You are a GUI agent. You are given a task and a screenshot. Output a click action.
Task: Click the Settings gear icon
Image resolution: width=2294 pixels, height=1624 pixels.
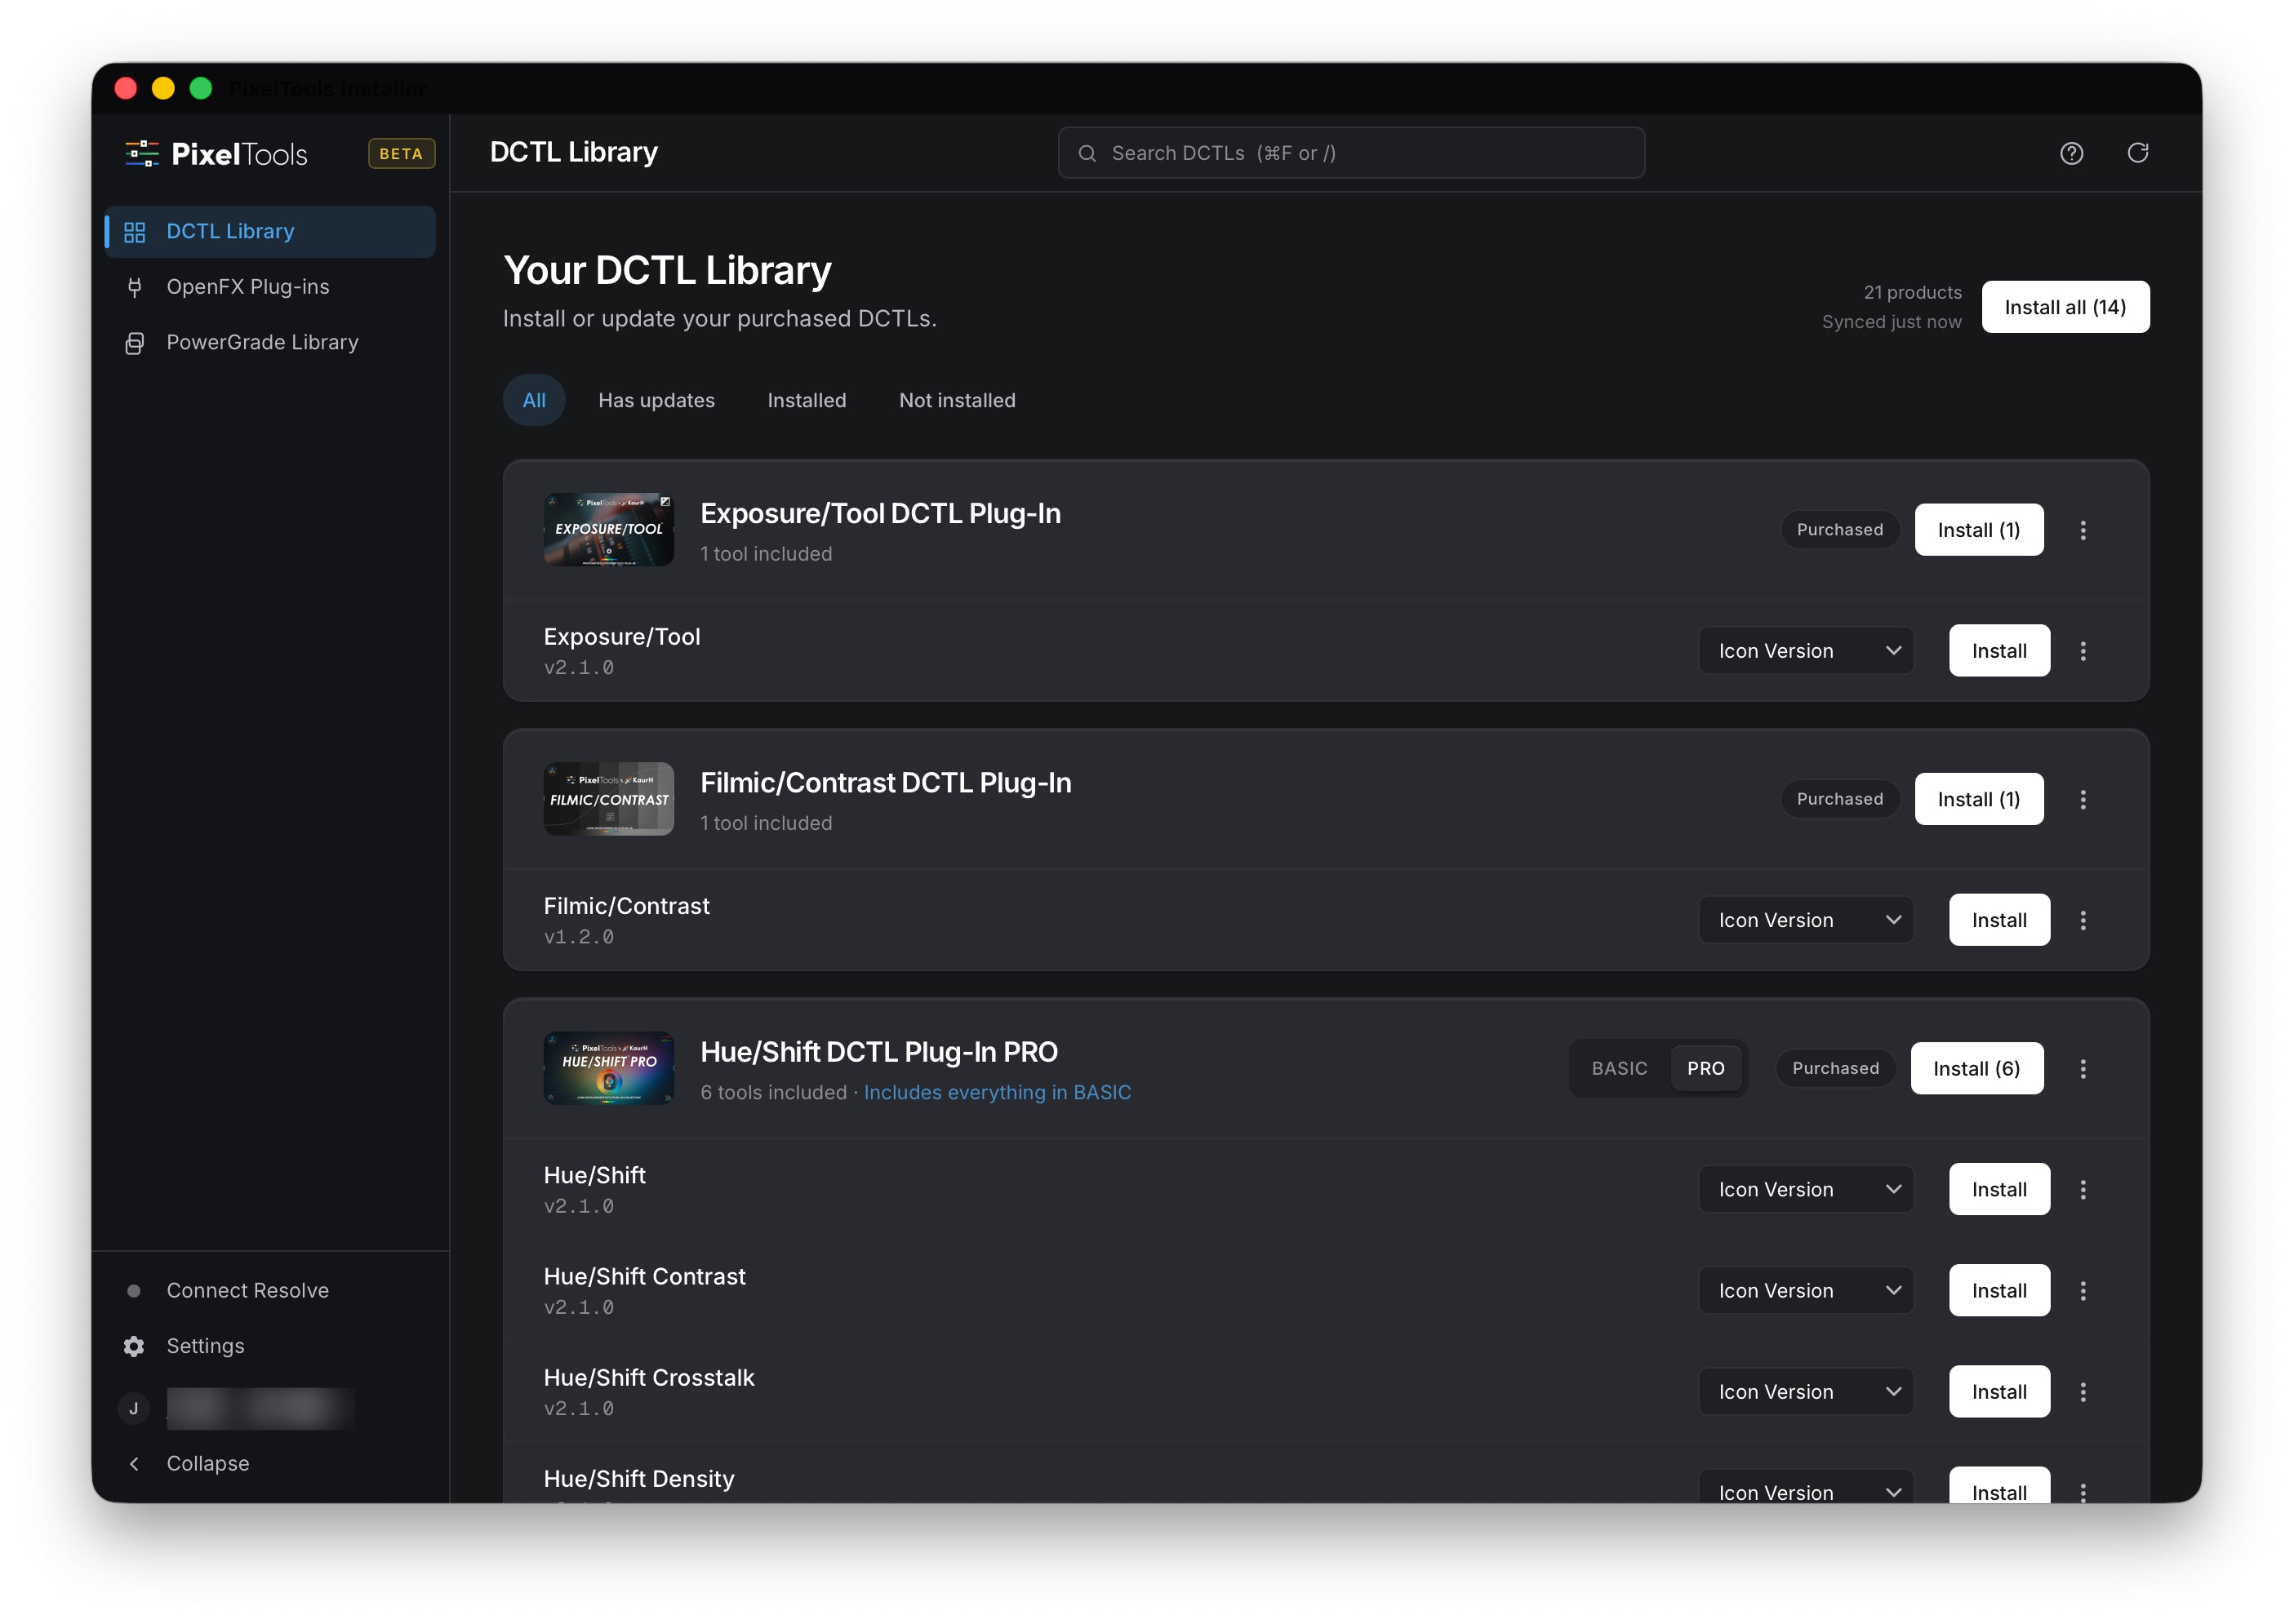coord(134,1346)
